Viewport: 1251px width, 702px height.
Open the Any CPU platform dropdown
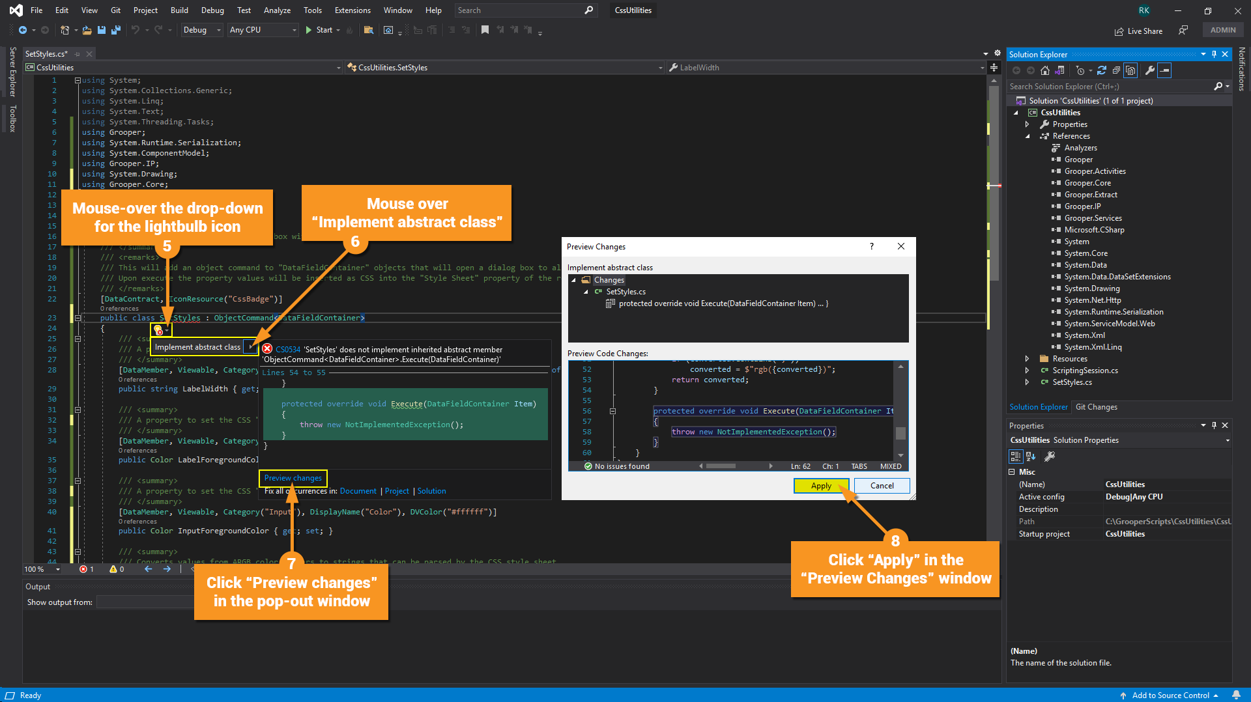coord(263,30)
